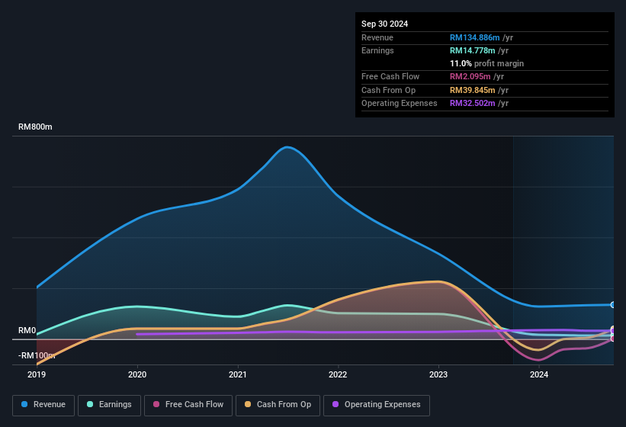Click the 2019 x-axis label
This screenshot has height=427, width=626.
pos(37,374)
